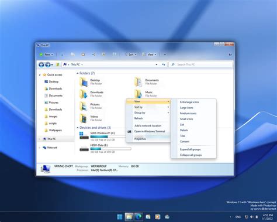This screenshot has width=277, height=222.
Task: Select SSD2-Windows11 (C:) drive icon
Action: [84, 135]
